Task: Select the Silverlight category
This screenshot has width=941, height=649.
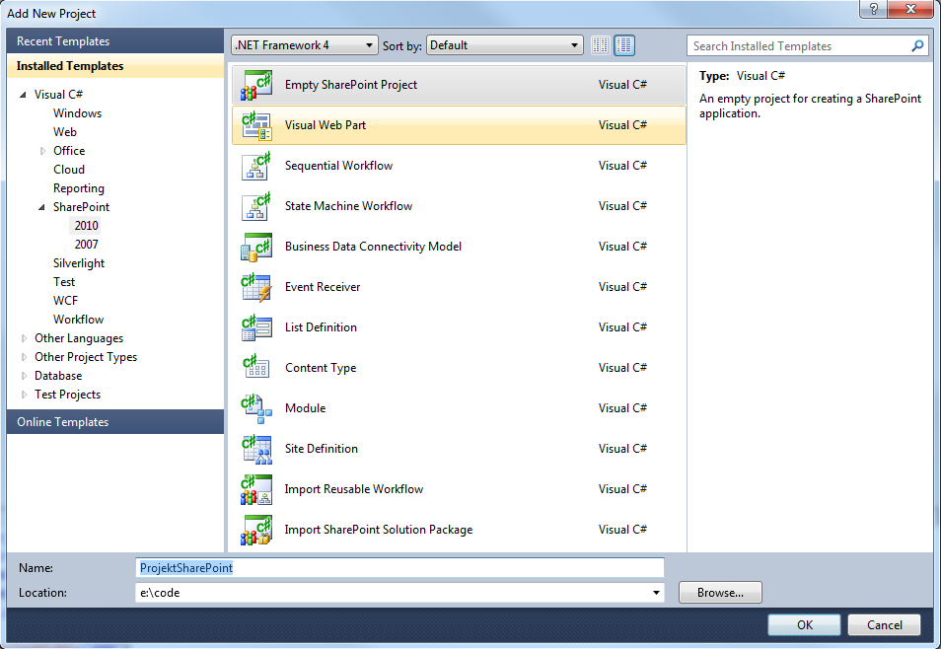Action: click(79, 263)
